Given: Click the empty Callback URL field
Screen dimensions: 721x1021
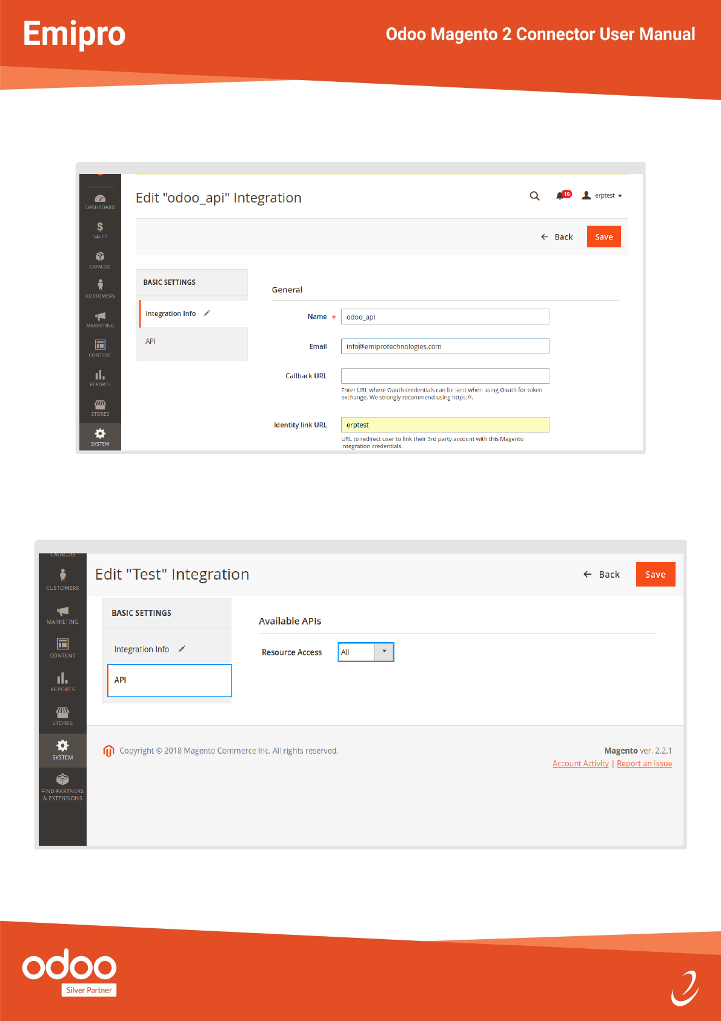Looking at the screenshot, I should coord(445,376).
